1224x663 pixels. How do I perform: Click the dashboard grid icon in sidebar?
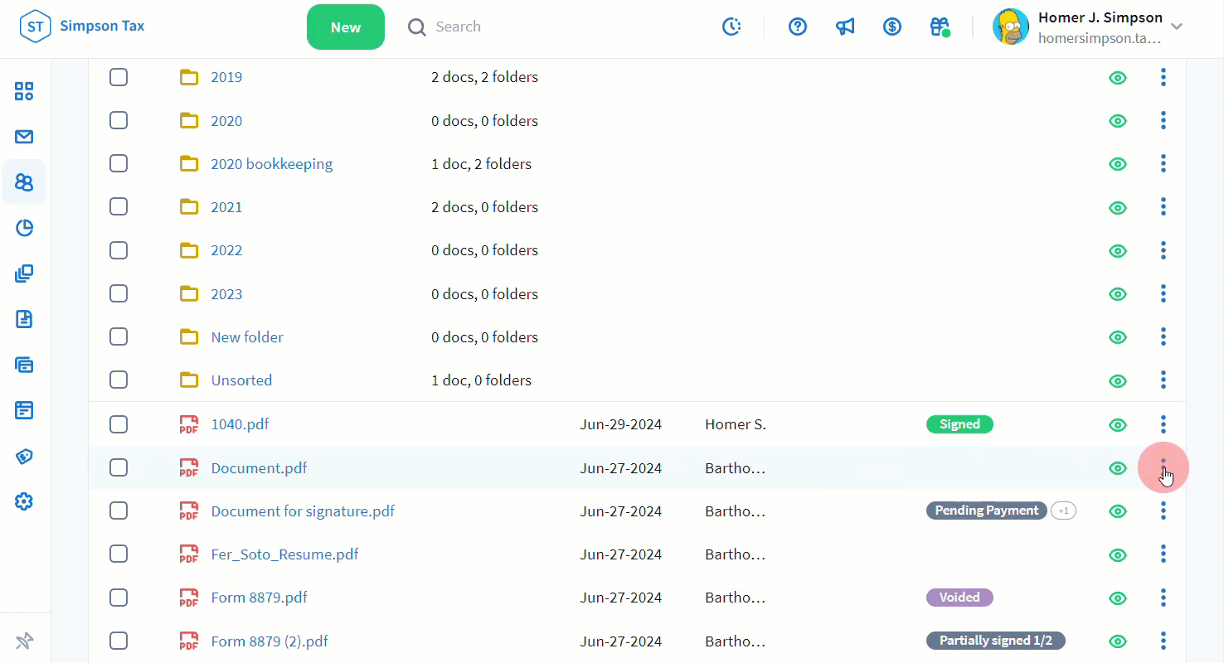point(24,91)
